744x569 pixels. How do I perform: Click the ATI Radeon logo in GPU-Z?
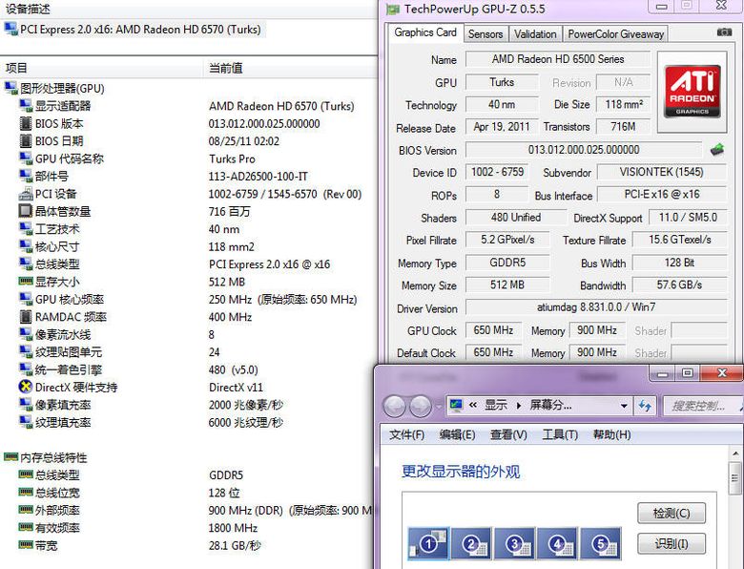coord(692,92)
